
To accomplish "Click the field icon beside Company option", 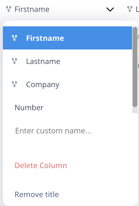I will click(x=14, y=84).
